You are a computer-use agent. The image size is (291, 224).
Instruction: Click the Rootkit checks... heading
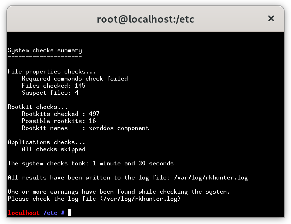pyautogui.click(x=37, y=107)
